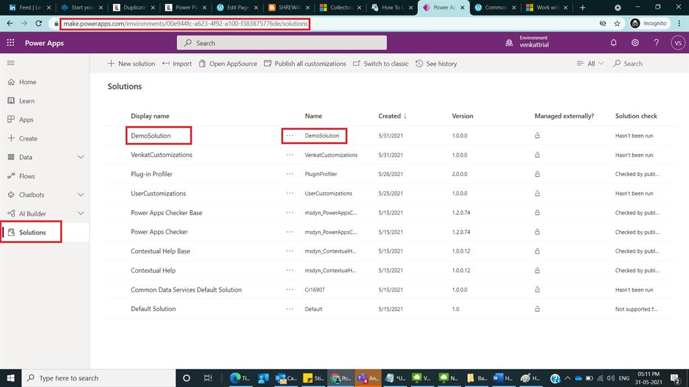This screenshot has height=387, width=689.
Task: Click the notifications bell icon
Action: [612, 42]
